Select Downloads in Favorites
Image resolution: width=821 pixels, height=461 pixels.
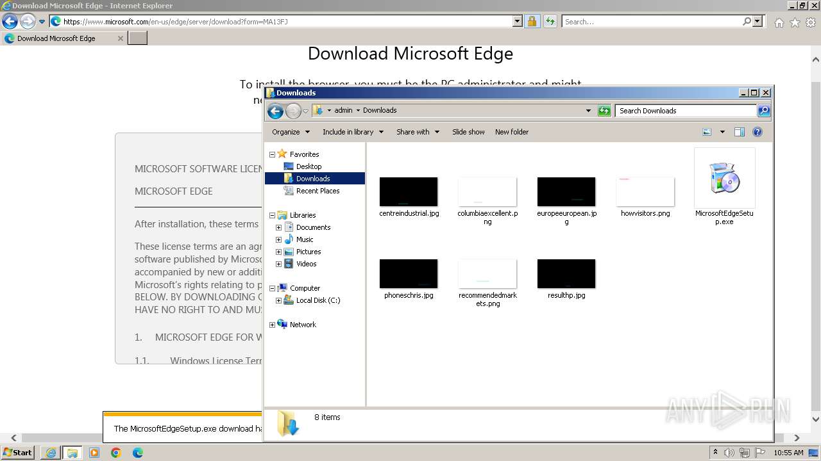click(x=313, y=179)
